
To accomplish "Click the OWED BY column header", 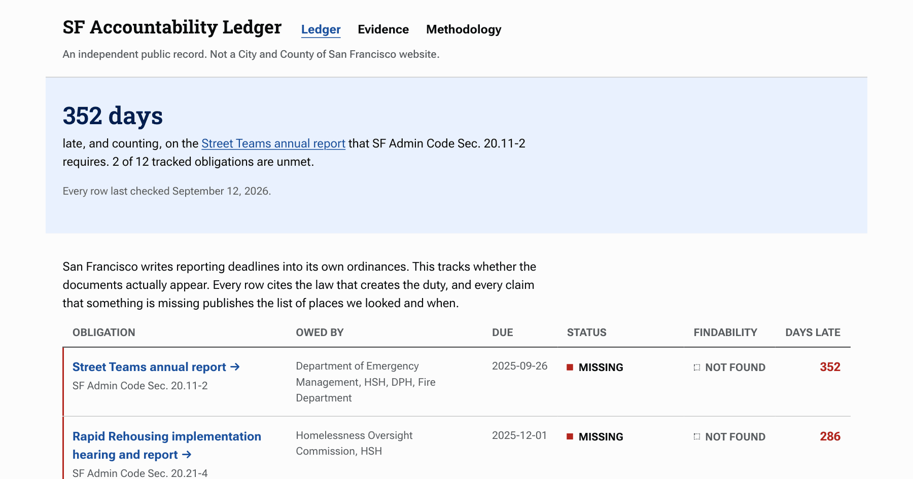I will click(x=320, y=333).
